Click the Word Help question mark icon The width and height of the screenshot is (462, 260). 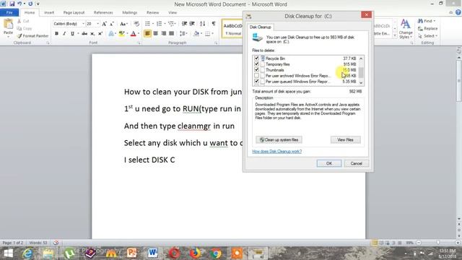(458, 12)
